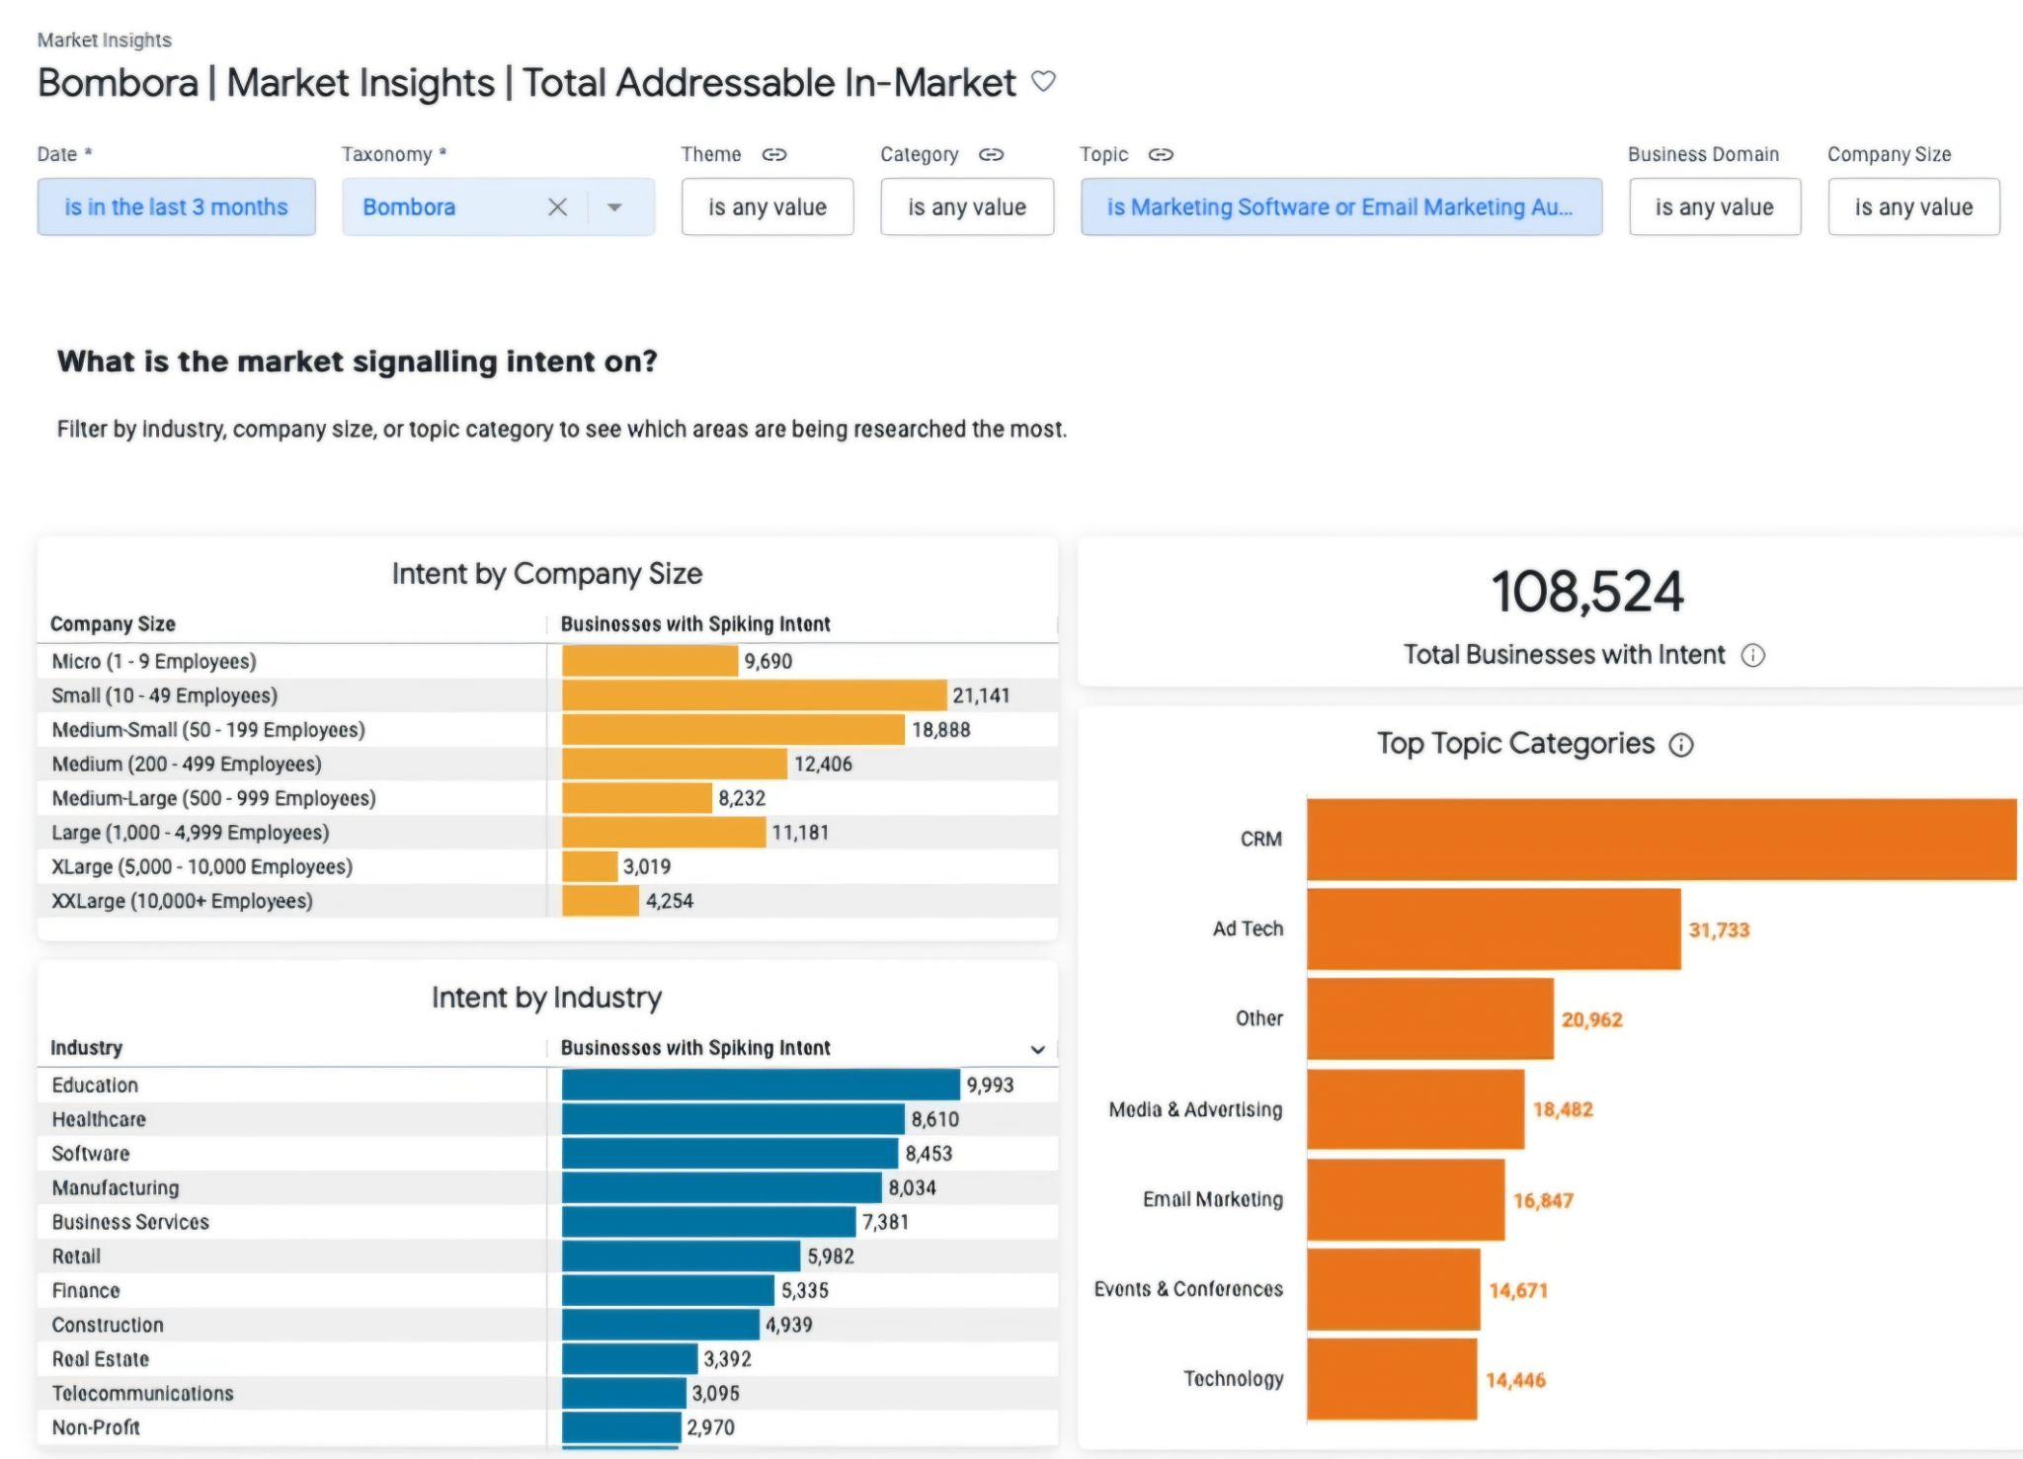Click the Media & Advertising bar

click(1416, 1109)
